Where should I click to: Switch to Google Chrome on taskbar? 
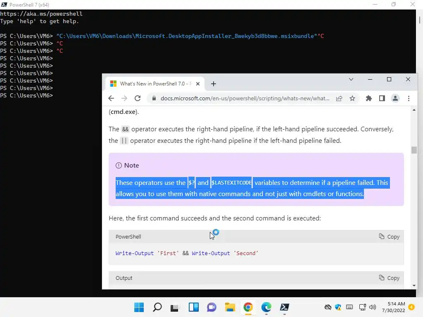[248, 307]
